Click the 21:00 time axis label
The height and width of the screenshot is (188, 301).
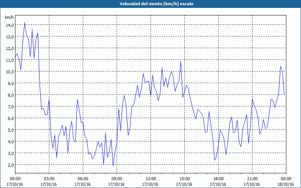(x=252, y=179)
